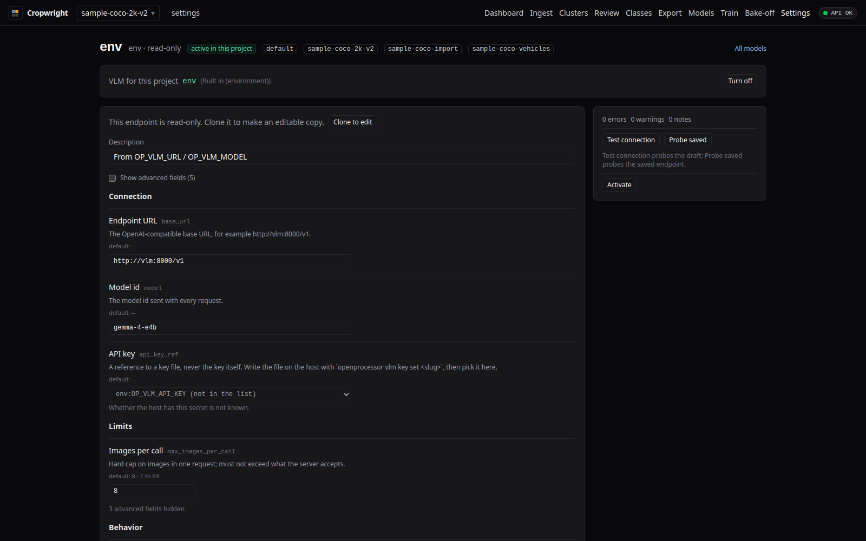This screenshot has width=866, height=541.
Task: Click Clone to edit button
Action: tap(353, 122)
